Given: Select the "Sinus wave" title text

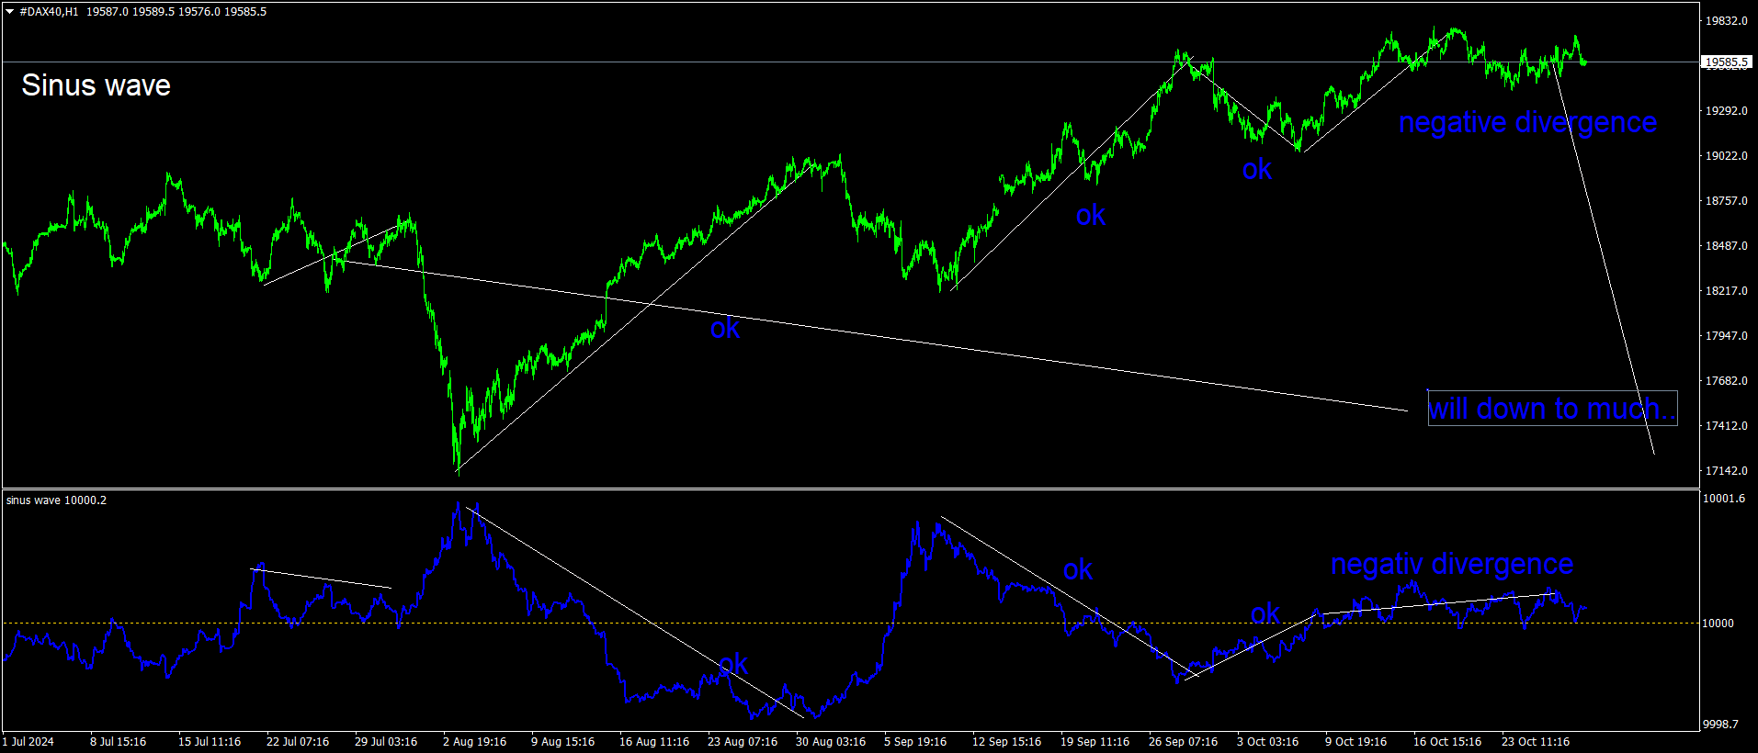Looking at the screenshot, I should click(x=96, y=85).
